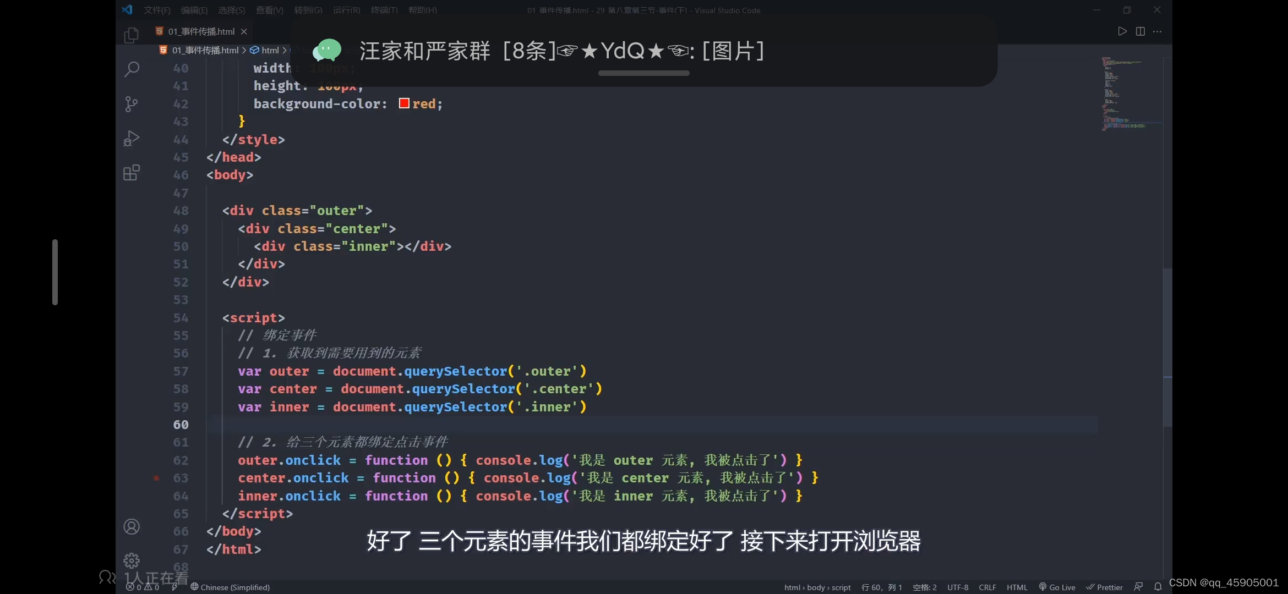
Task: Open the more actions ellipsis menu
Action: tap(1158, 31)
